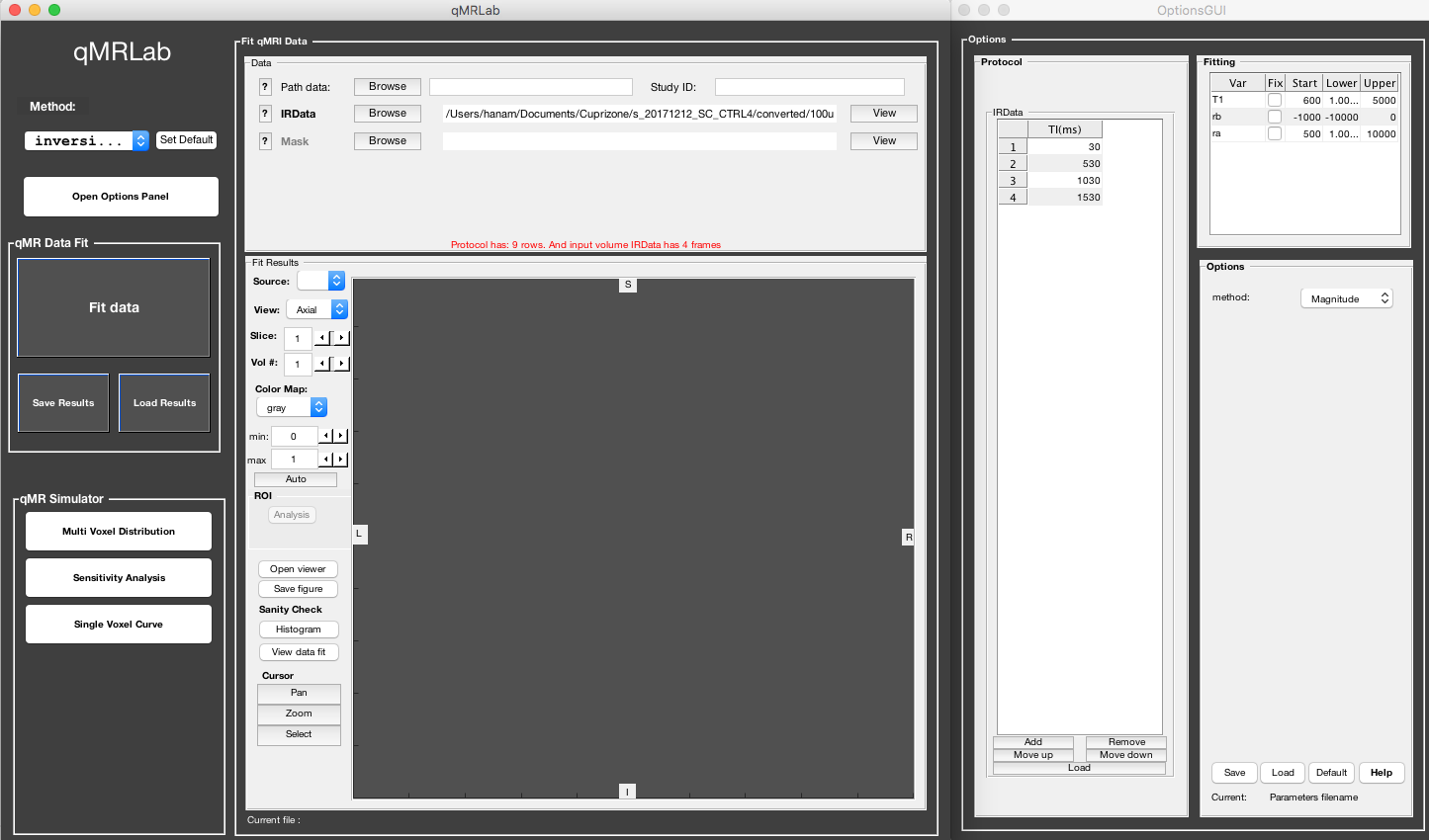Add a row to IRData protocol

[1032, 742]
